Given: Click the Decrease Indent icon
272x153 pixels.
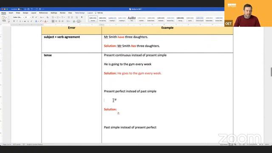Looking at the screenshot, I should coord(69,17).
